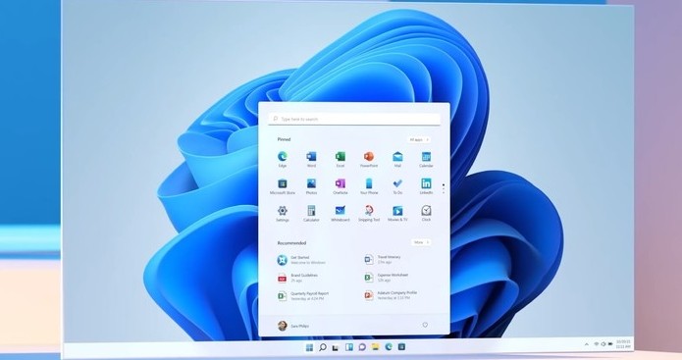
Task: Open Chat from the taskbar
Action: coord(362,347)
